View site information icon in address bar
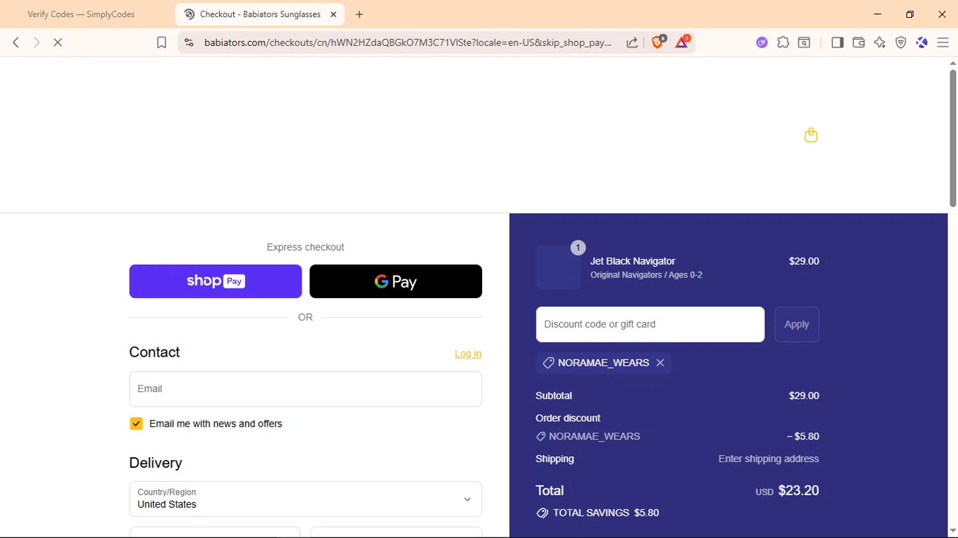The image size is (958, 538). coord(188,42)
